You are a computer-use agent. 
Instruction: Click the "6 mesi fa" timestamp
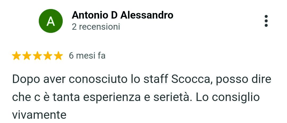(x=87, y=55)
